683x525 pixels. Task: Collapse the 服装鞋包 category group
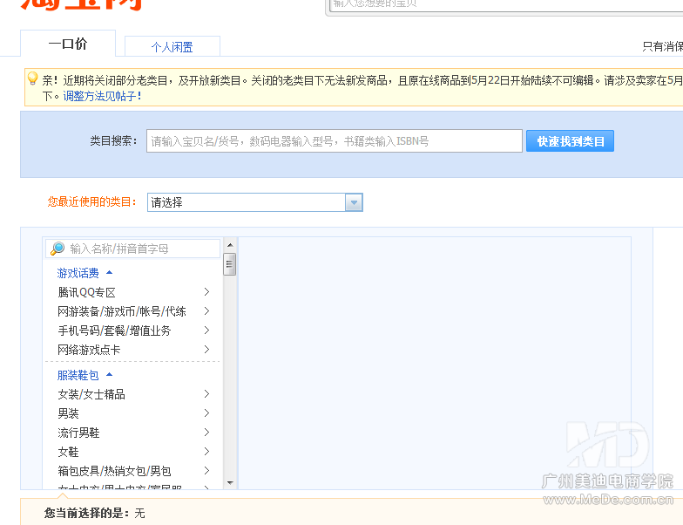(x=109, y=375)
